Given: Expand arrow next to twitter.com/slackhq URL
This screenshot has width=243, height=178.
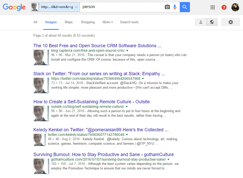Looking at the screenshot, I should [143, 79].
